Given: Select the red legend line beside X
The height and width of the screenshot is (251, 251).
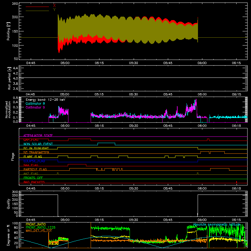Looking at the screenshot, I should pyautogui.click(x=37, y=7).
